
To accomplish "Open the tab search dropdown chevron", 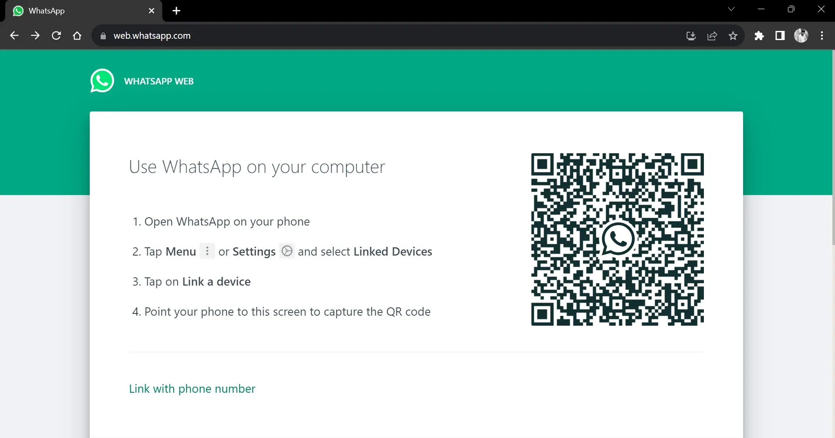I will [x=731, y=9].
